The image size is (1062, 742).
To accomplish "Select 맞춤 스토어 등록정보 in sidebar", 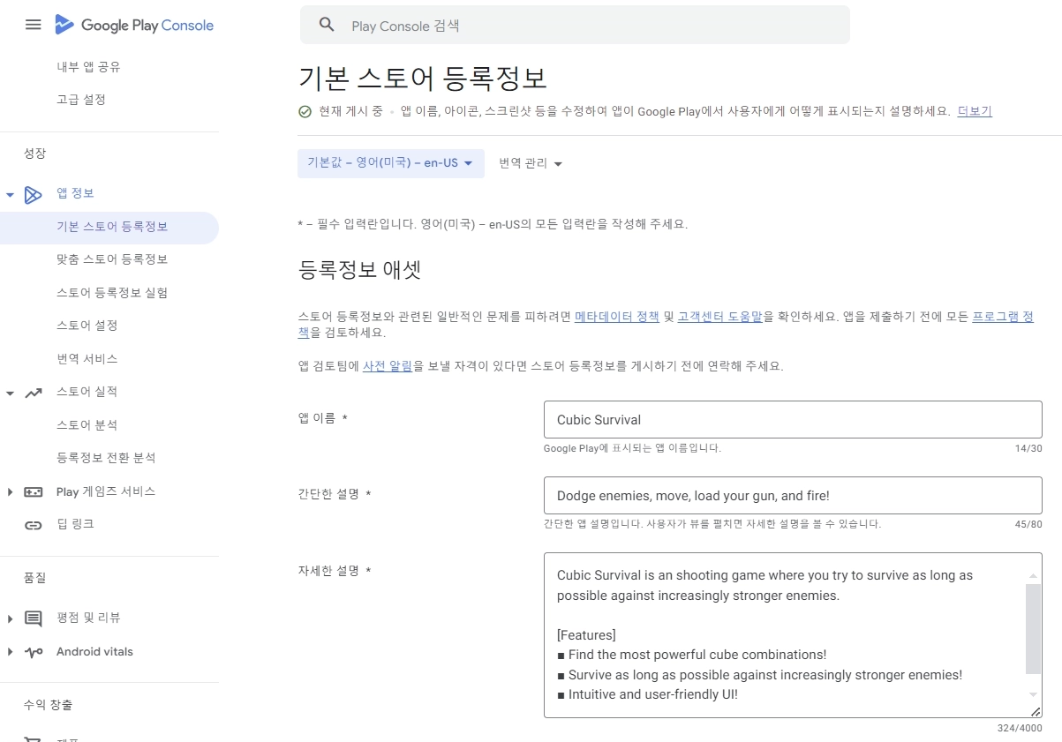I will (x=112, y=259).
